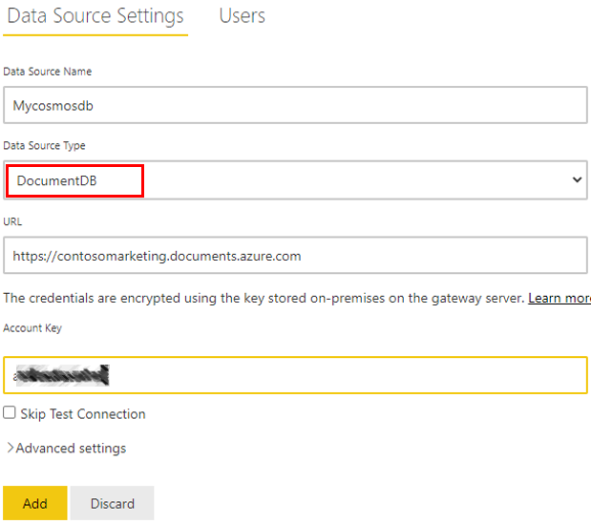Click the 'URL' label text
Screen dimensions: 591x524
(12, 221)
